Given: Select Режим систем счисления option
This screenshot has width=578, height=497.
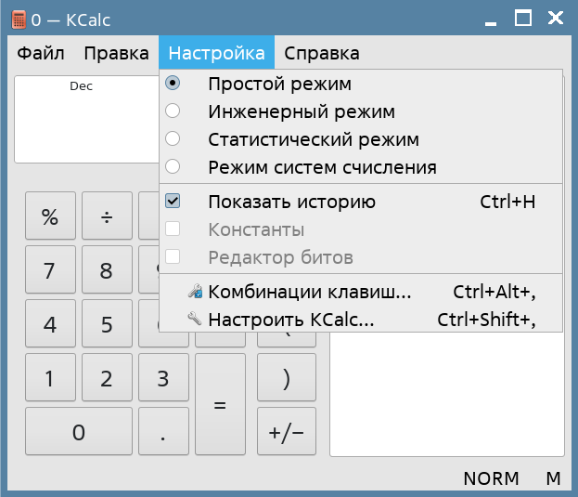Looking at the screenshot, I should pos(322,168).
